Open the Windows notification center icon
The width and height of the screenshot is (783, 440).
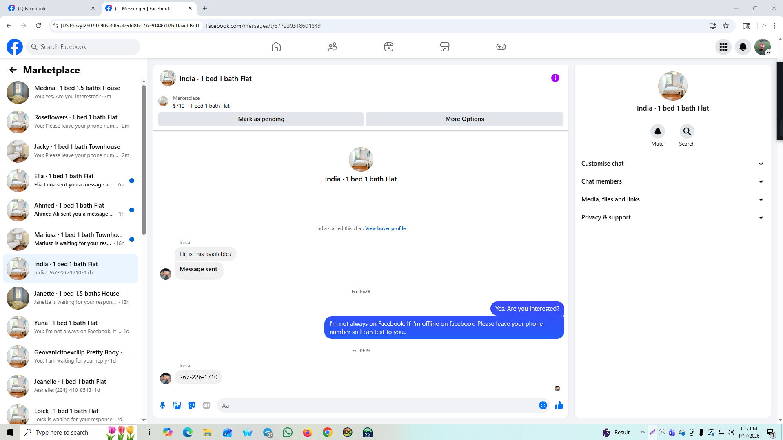coord(770,432)
